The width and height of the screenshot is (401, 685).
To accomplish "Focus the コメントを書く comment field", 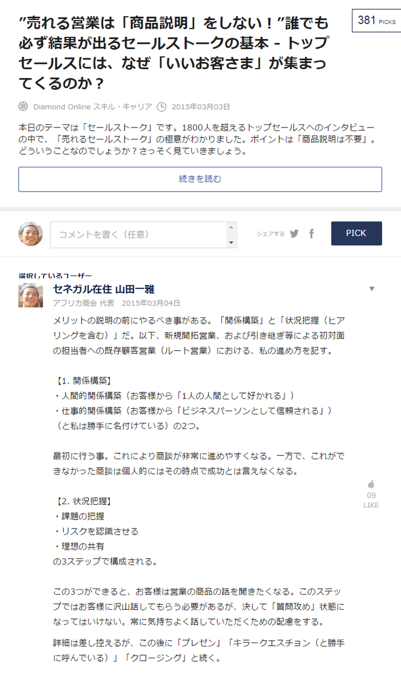I will click(x=139, y=235).
